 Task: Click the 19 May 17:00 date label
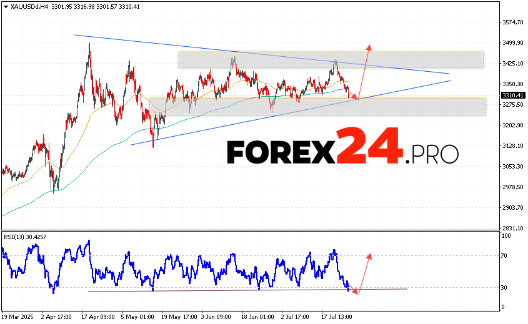click(179, 317)
